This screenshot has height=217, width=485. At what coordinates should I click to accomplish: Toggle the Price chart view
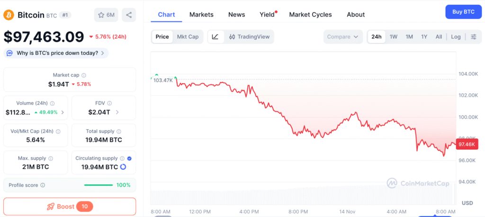click(162, 37)
